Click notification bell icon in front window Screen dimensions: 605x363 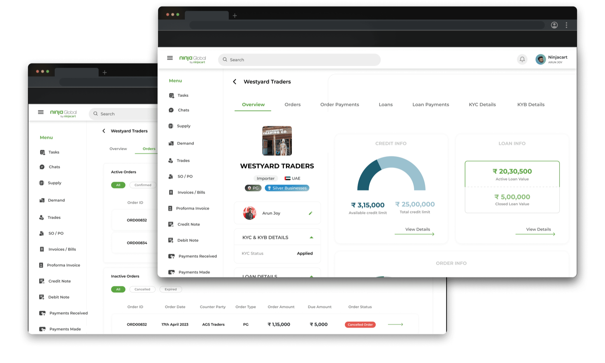[522, 59]
